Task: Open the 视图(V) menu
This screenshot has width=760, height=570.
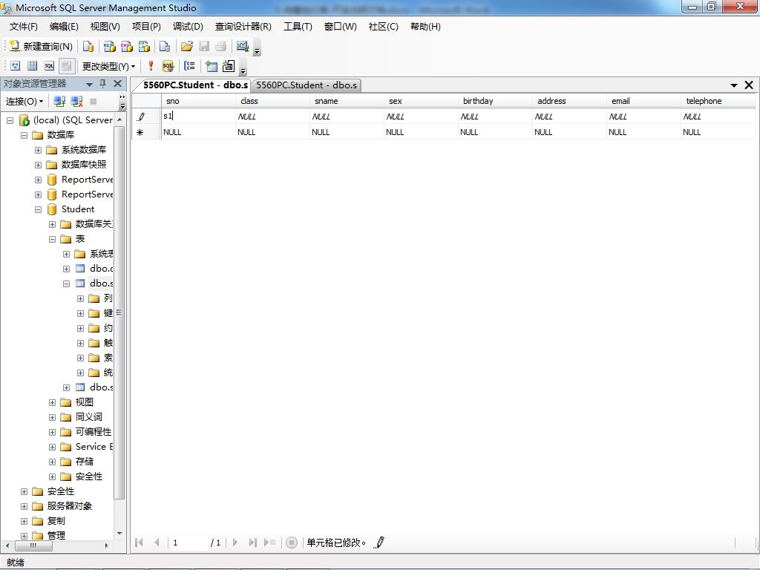Action: (x=105, y=27)
